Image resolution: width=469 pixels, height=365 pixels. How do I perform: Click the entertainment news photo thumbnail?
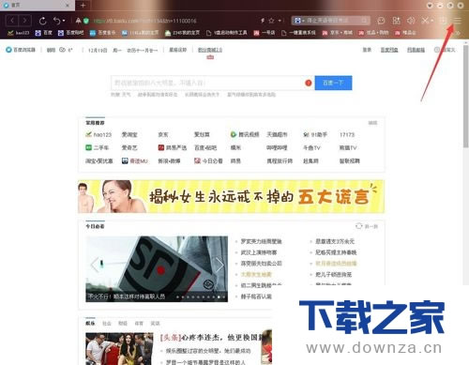(119, 349)
